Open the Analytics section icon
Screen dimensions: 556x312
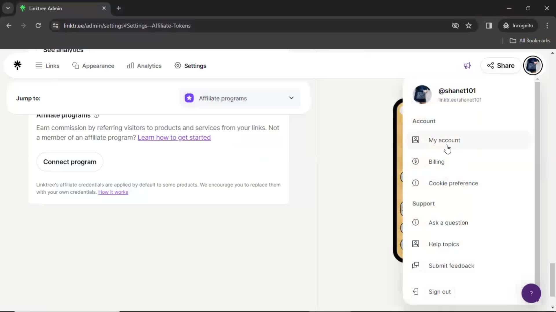[131, 66]
